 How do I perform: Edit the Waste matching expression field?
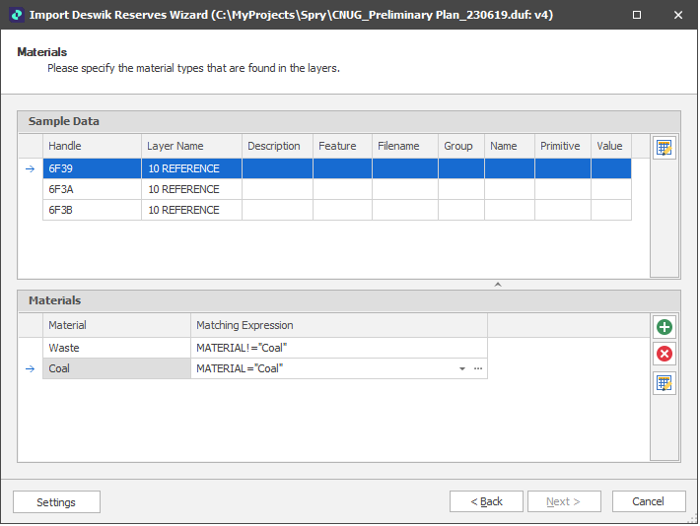[338, 348]
